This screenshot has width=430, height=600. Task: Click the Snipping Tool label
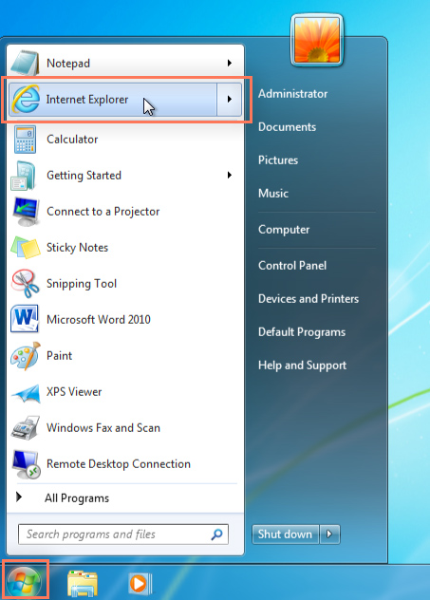(x=82, y=284)
